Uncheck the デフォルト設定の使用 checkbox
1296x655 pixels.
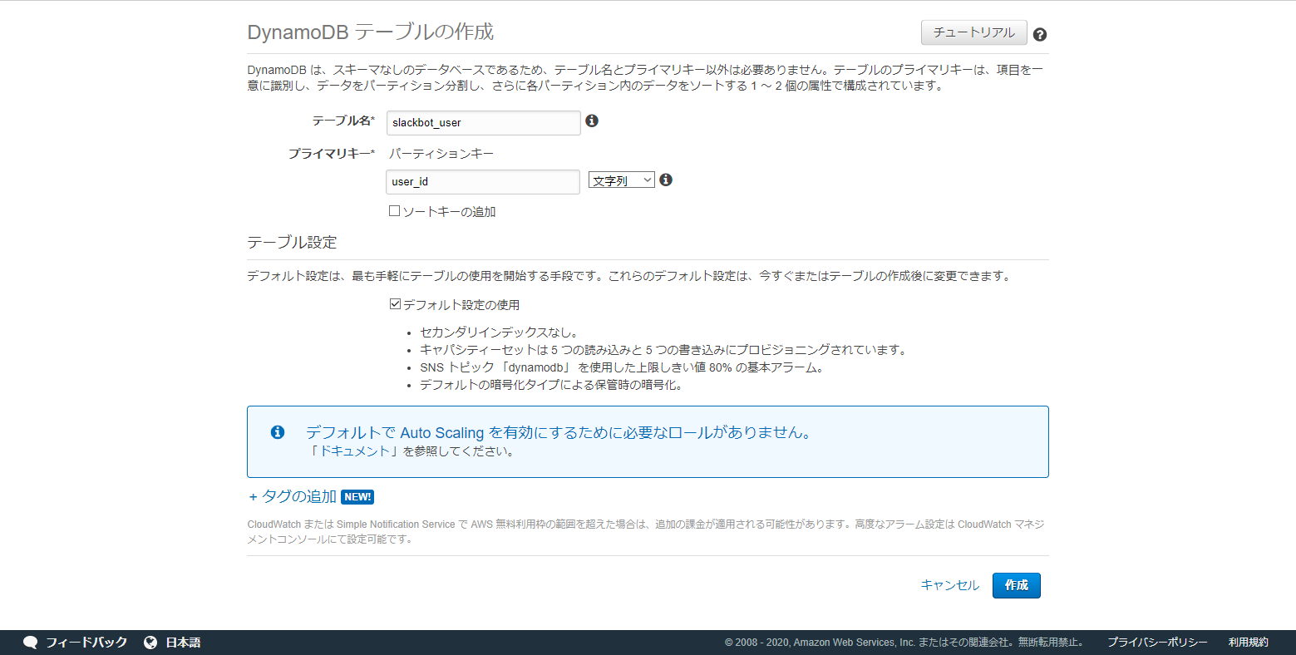tap(396, 304)
